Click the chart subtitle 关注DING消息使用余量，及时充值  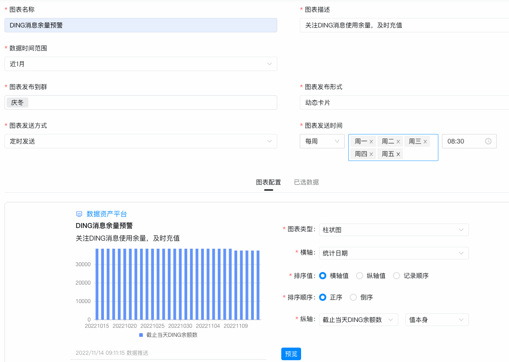pyautogui.click(x=127, y=238)
